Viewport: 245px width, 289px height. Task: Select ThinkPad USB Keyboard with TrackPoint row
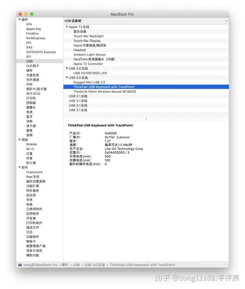146,87
